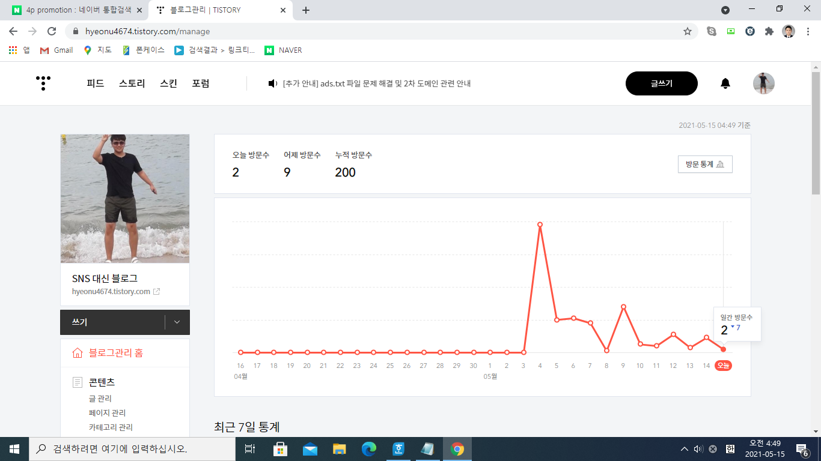The height and width of the screenshot is (461, 821).
Task: Open 글 관리
Action: 100,399
